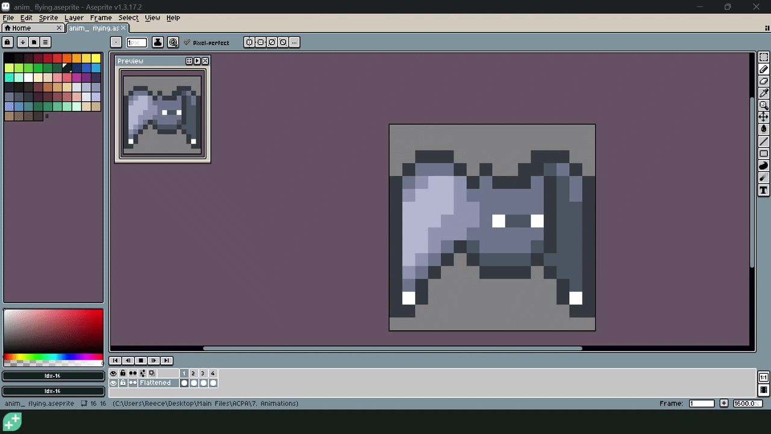Activate the Zoom magnifier tool
771x434 pixels.
click(764, 105)
